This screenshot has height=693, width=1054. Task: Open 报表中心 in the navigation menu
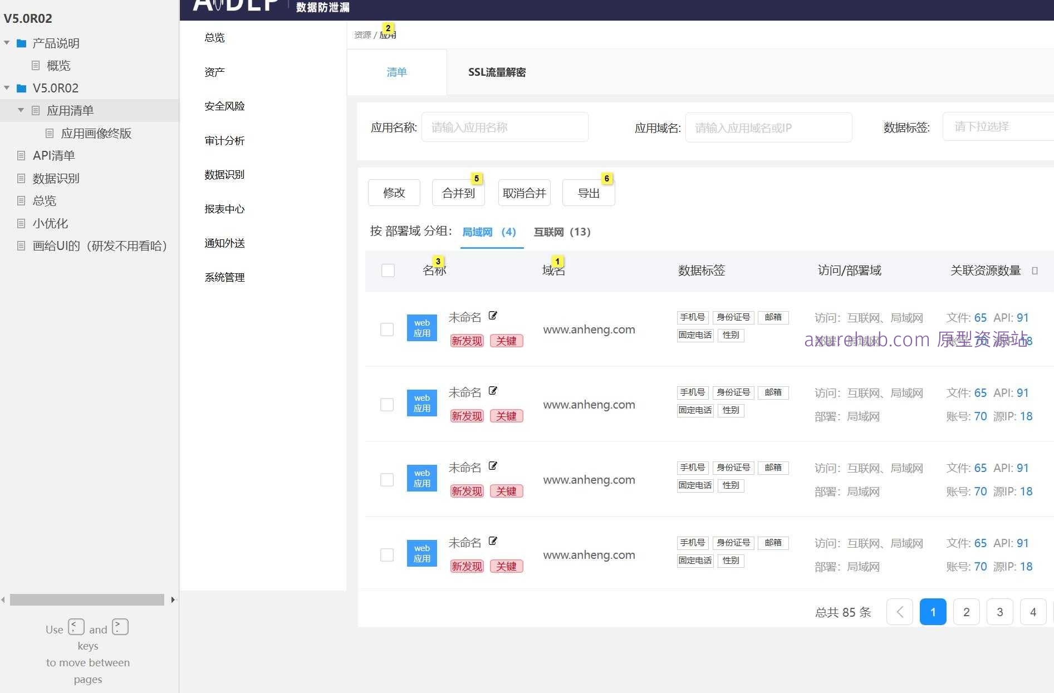pyautogui.click(x=224, y=209)
